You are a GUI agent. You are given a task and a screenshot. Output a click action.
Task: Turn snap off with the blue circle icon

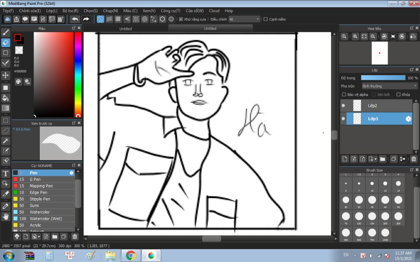[x=100, y=19]
